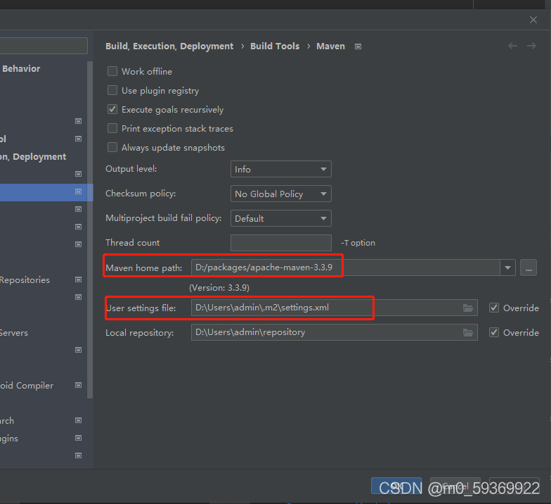Open the 'Behavior' sidebar category
This screenshot has width=551, height=504.
pos(21,69)
